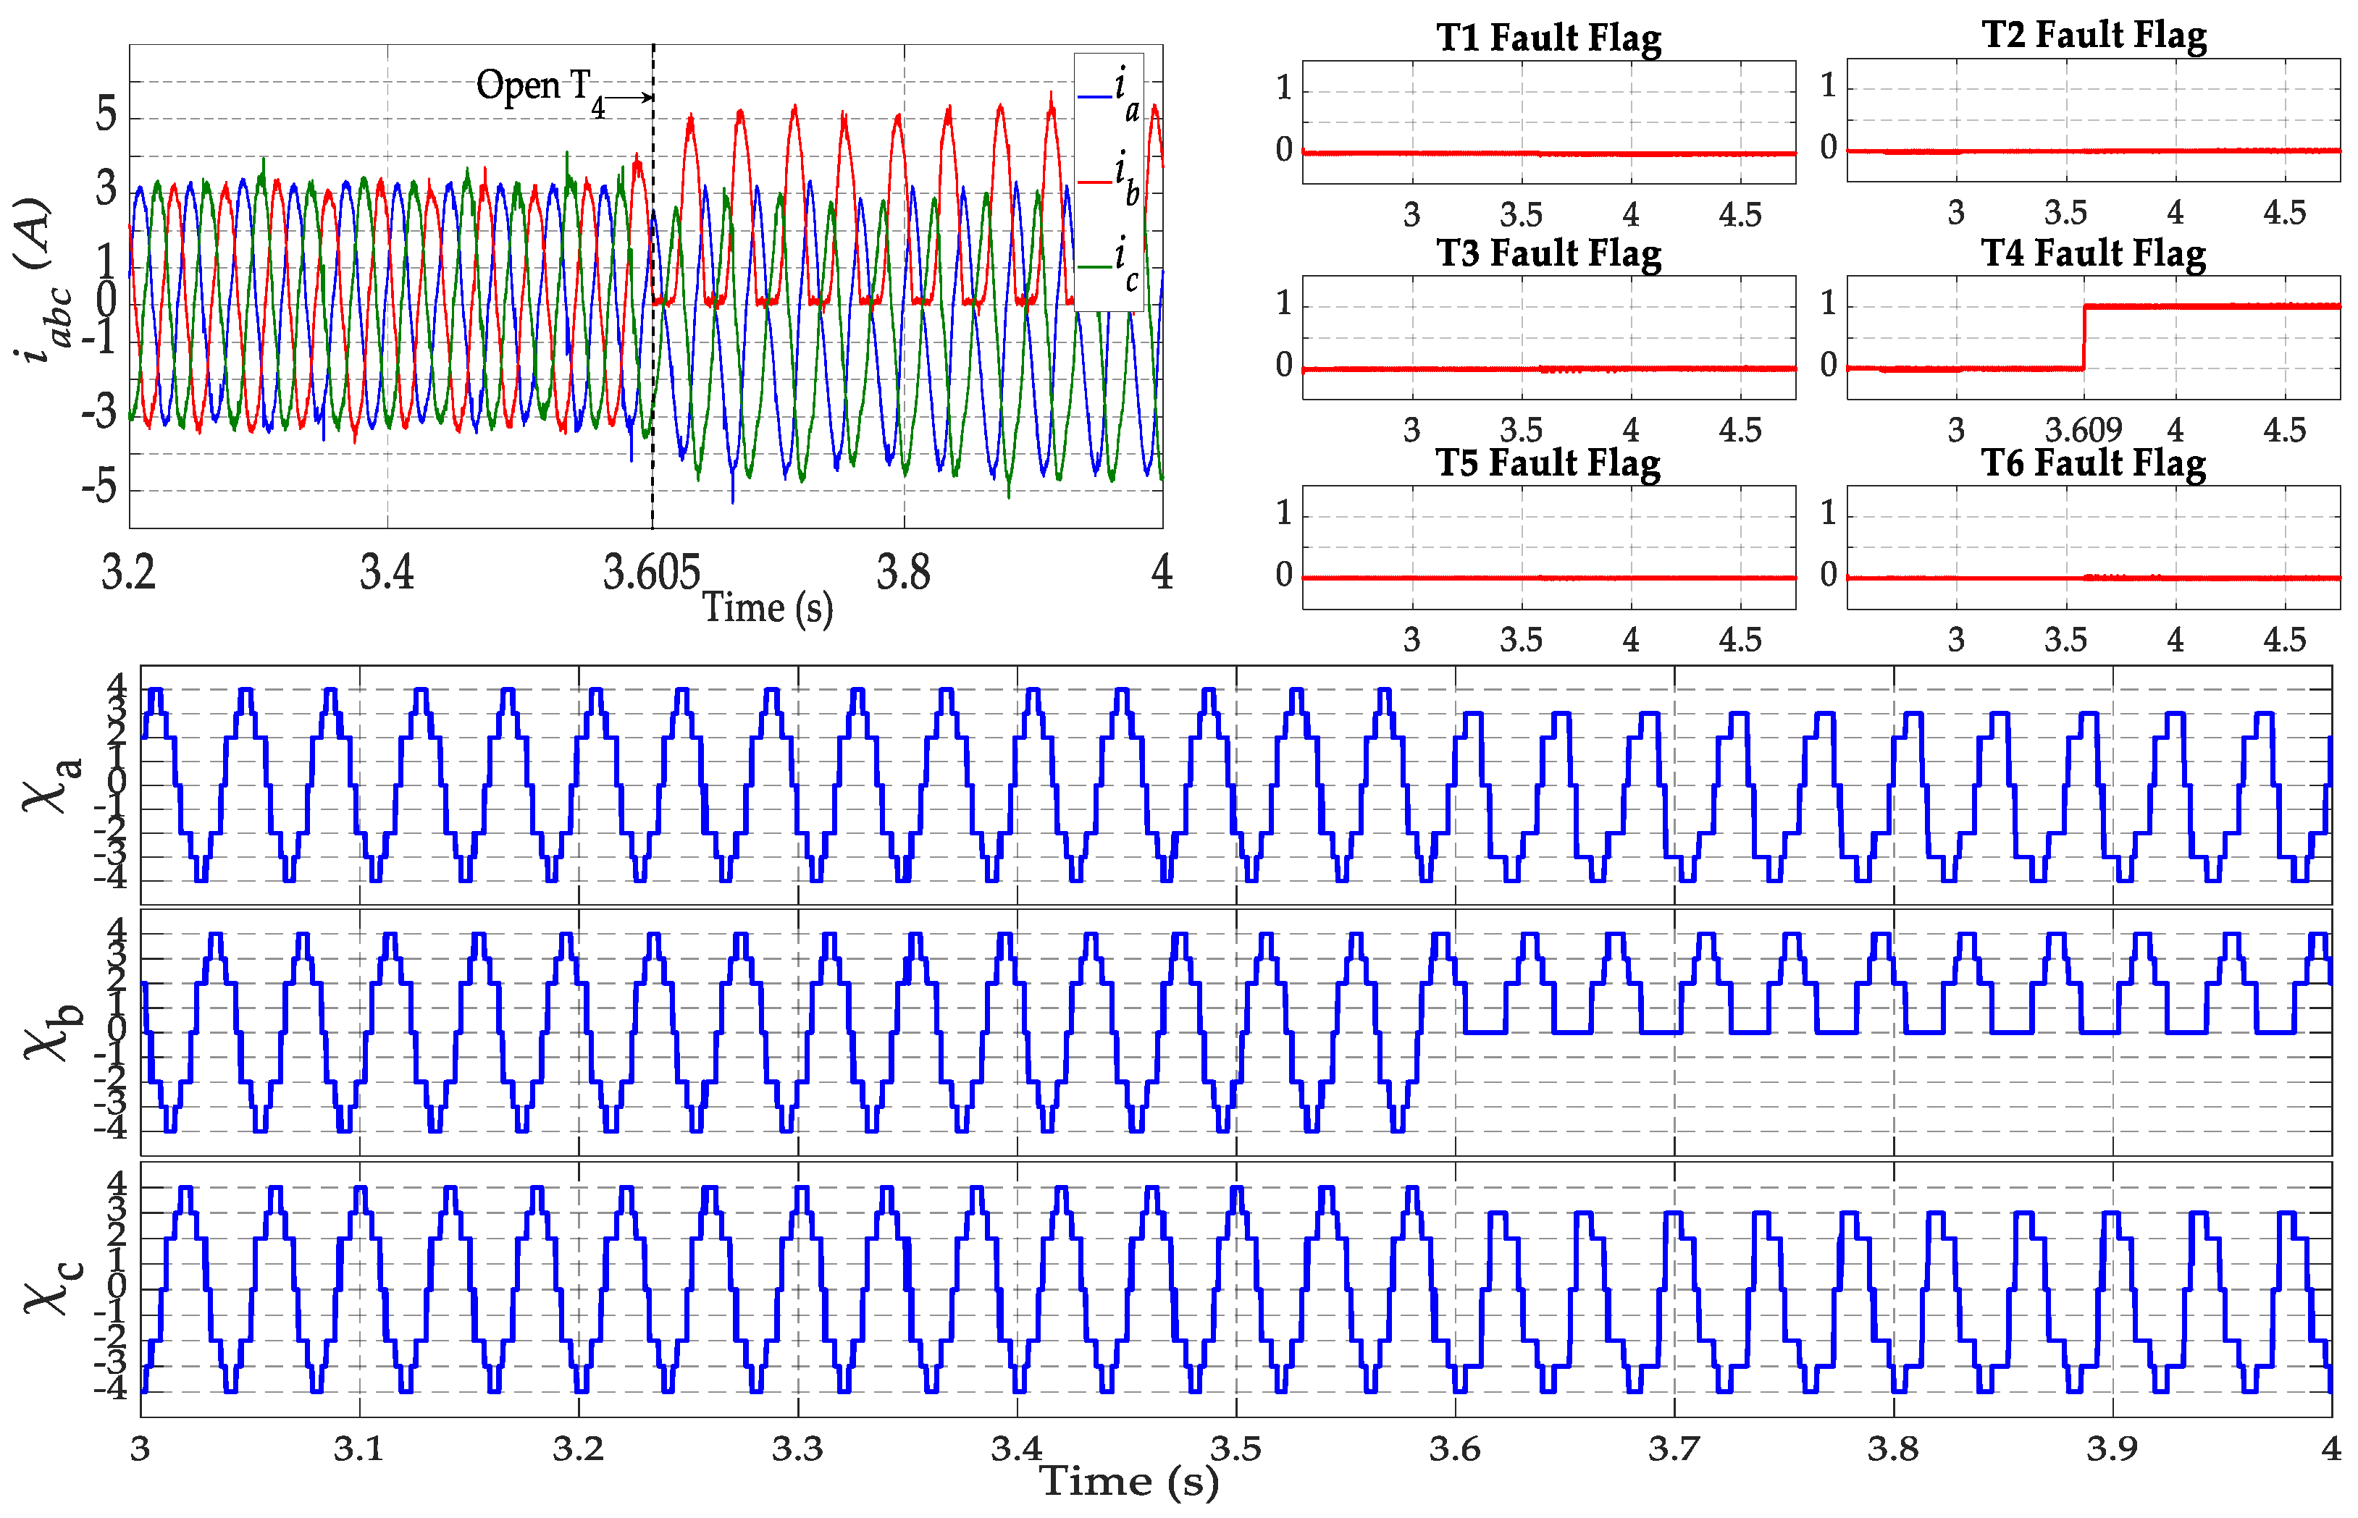Click the 3.5 tick on bottom time axis
The width and height of the screenshot is (2358, 1518).
click(x=1235, y=1448)
